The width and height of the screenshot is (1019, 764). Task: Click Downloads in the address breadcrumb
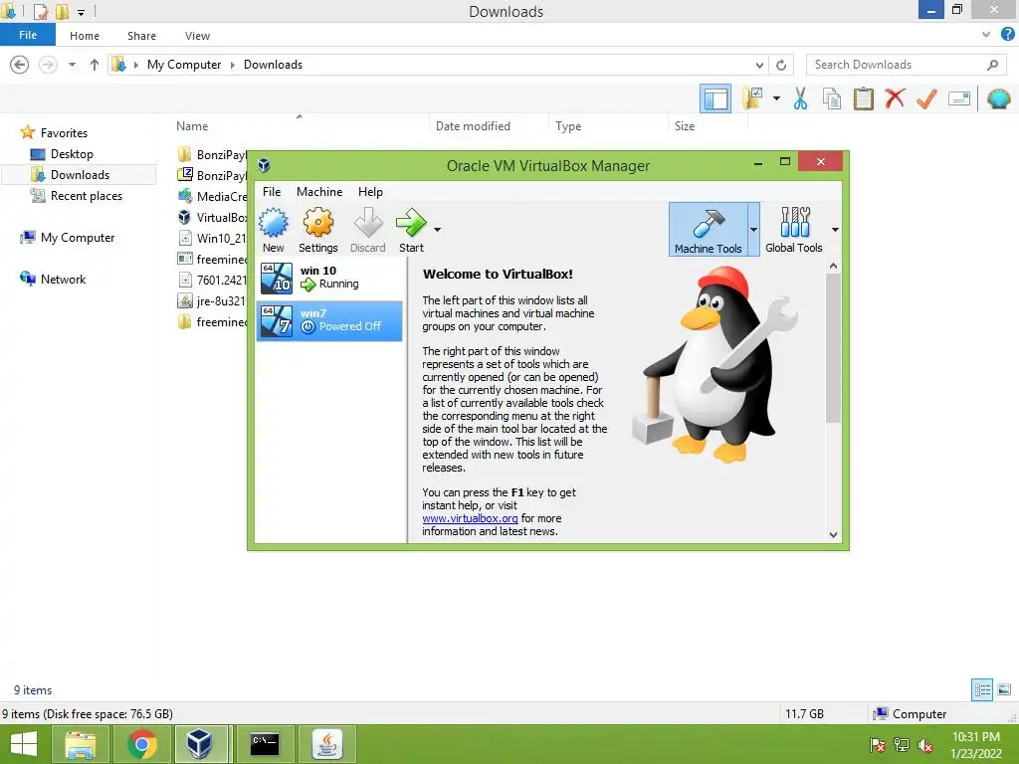[273, 65]
